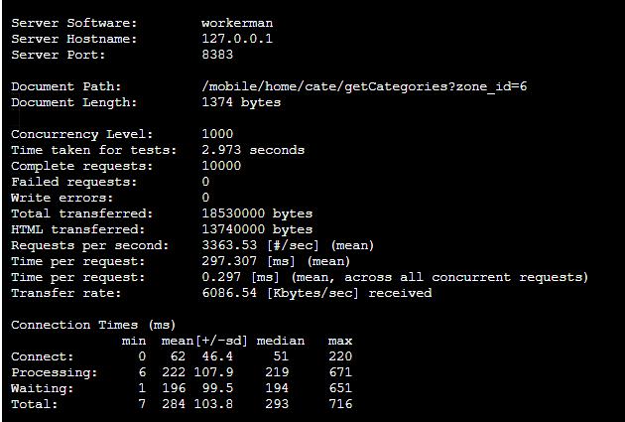Click the Connection Times (ms) heading
The image size is (625, 422).
(93, 325)
